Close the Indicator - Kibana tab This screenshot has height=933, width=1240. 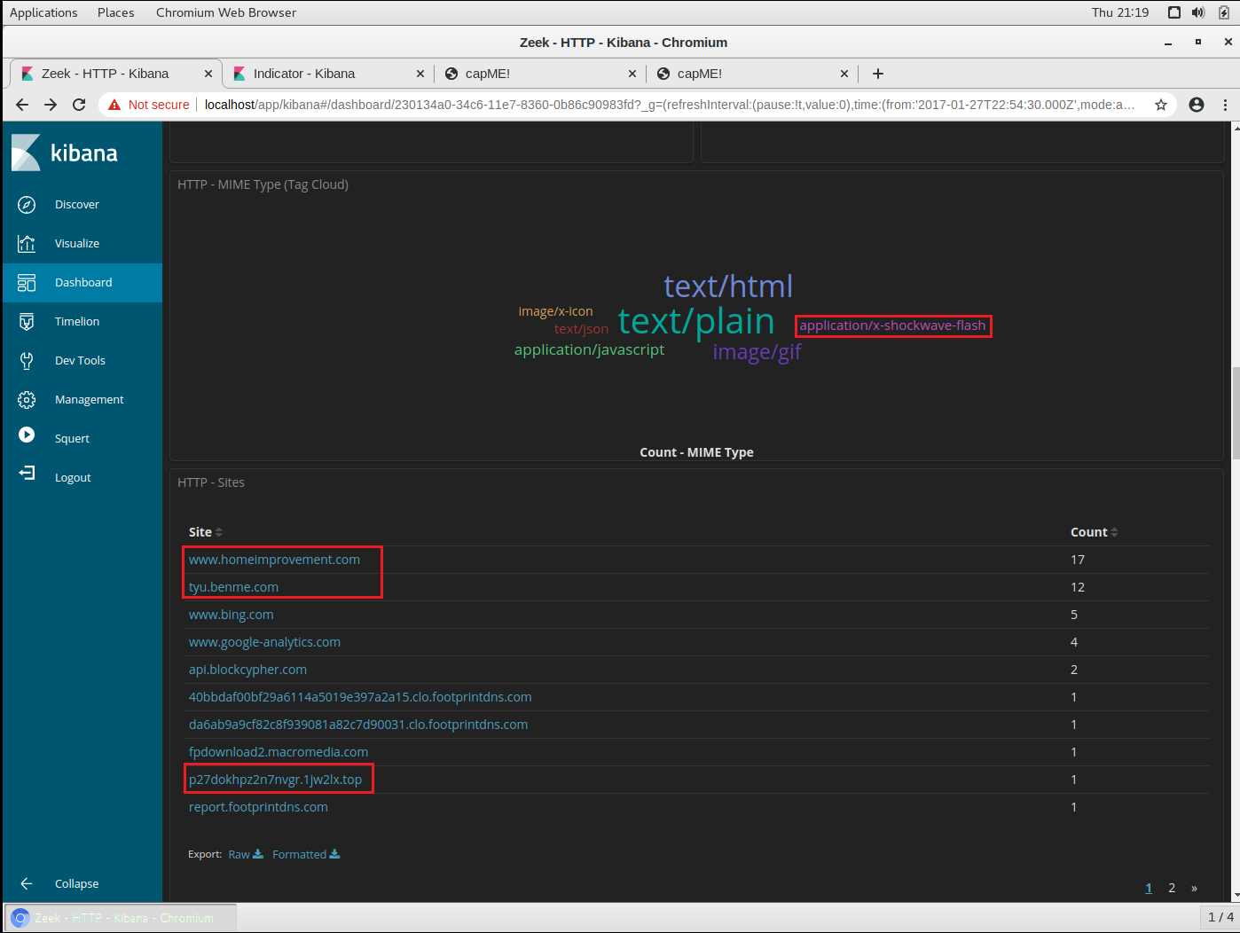(420, 74)
